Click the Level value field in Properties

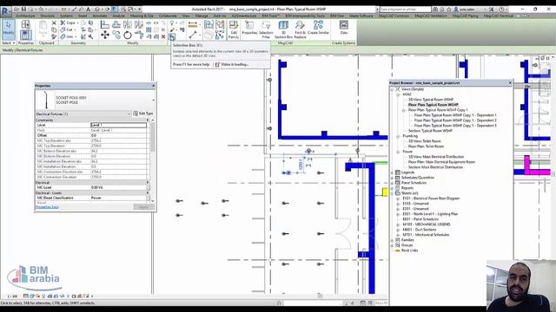(118, 125)
